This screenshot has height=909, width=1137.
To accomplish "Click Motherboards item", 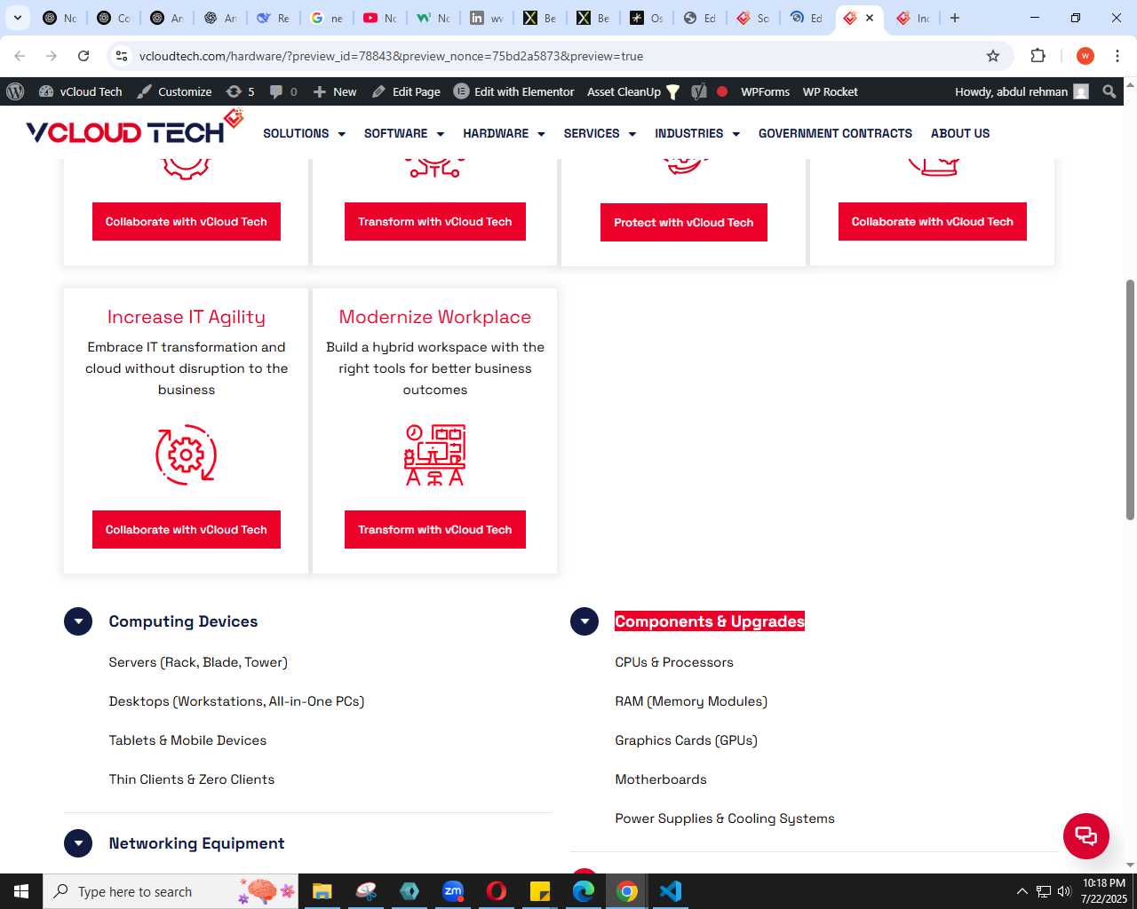I will pos(661,779).
